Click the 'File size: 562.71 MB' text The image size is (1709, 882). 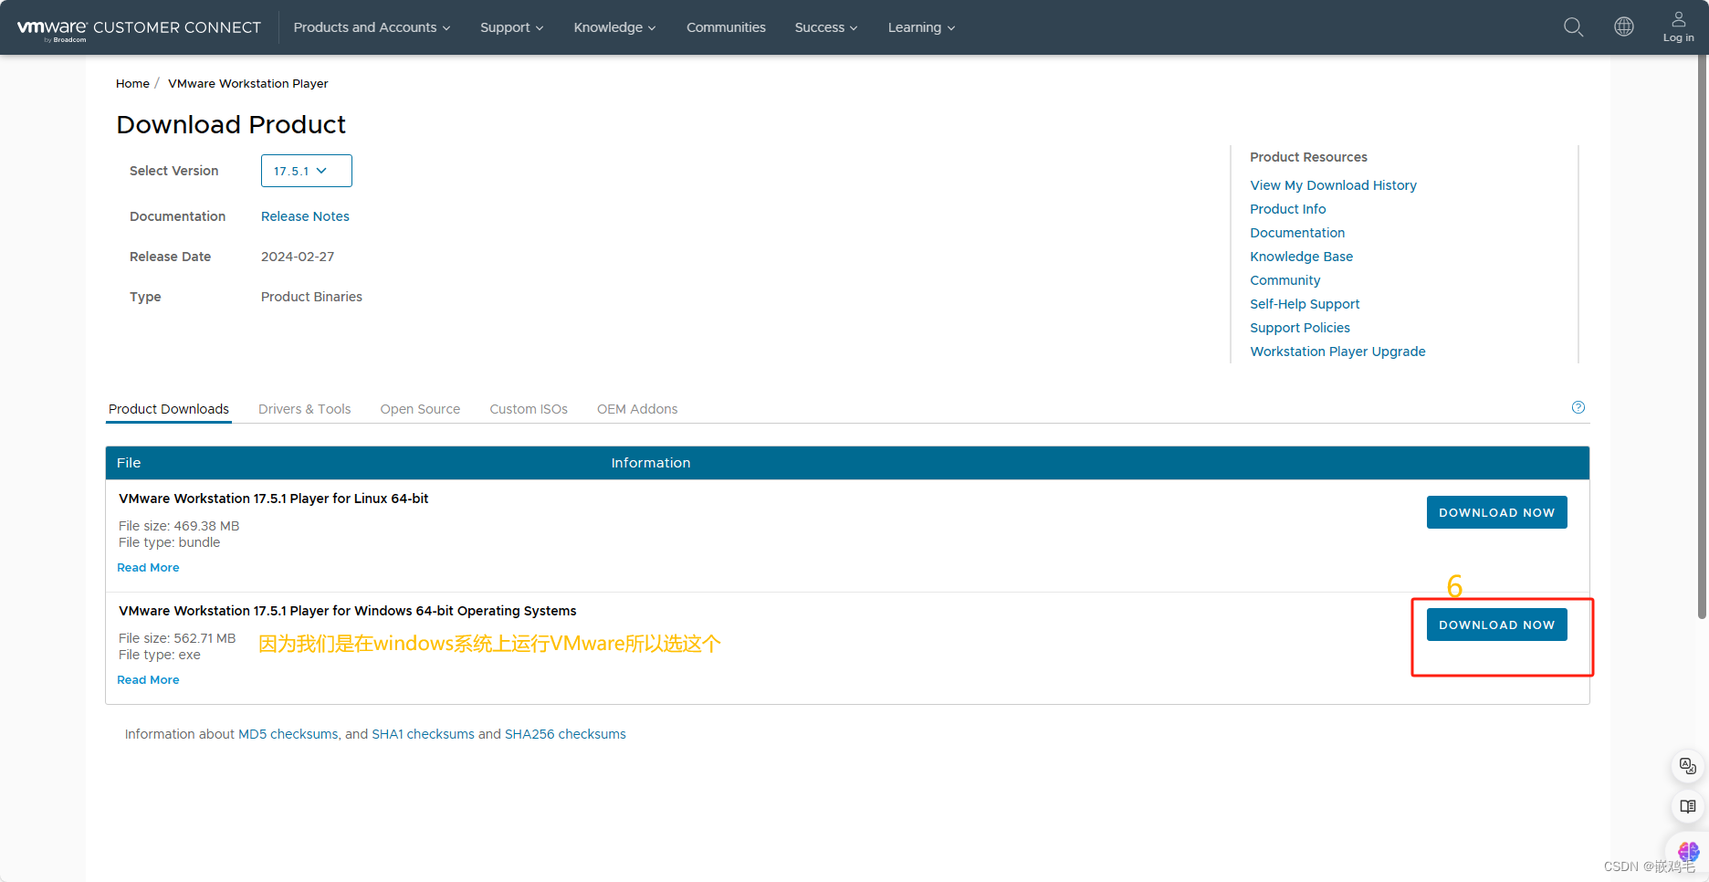coord(177,638)
